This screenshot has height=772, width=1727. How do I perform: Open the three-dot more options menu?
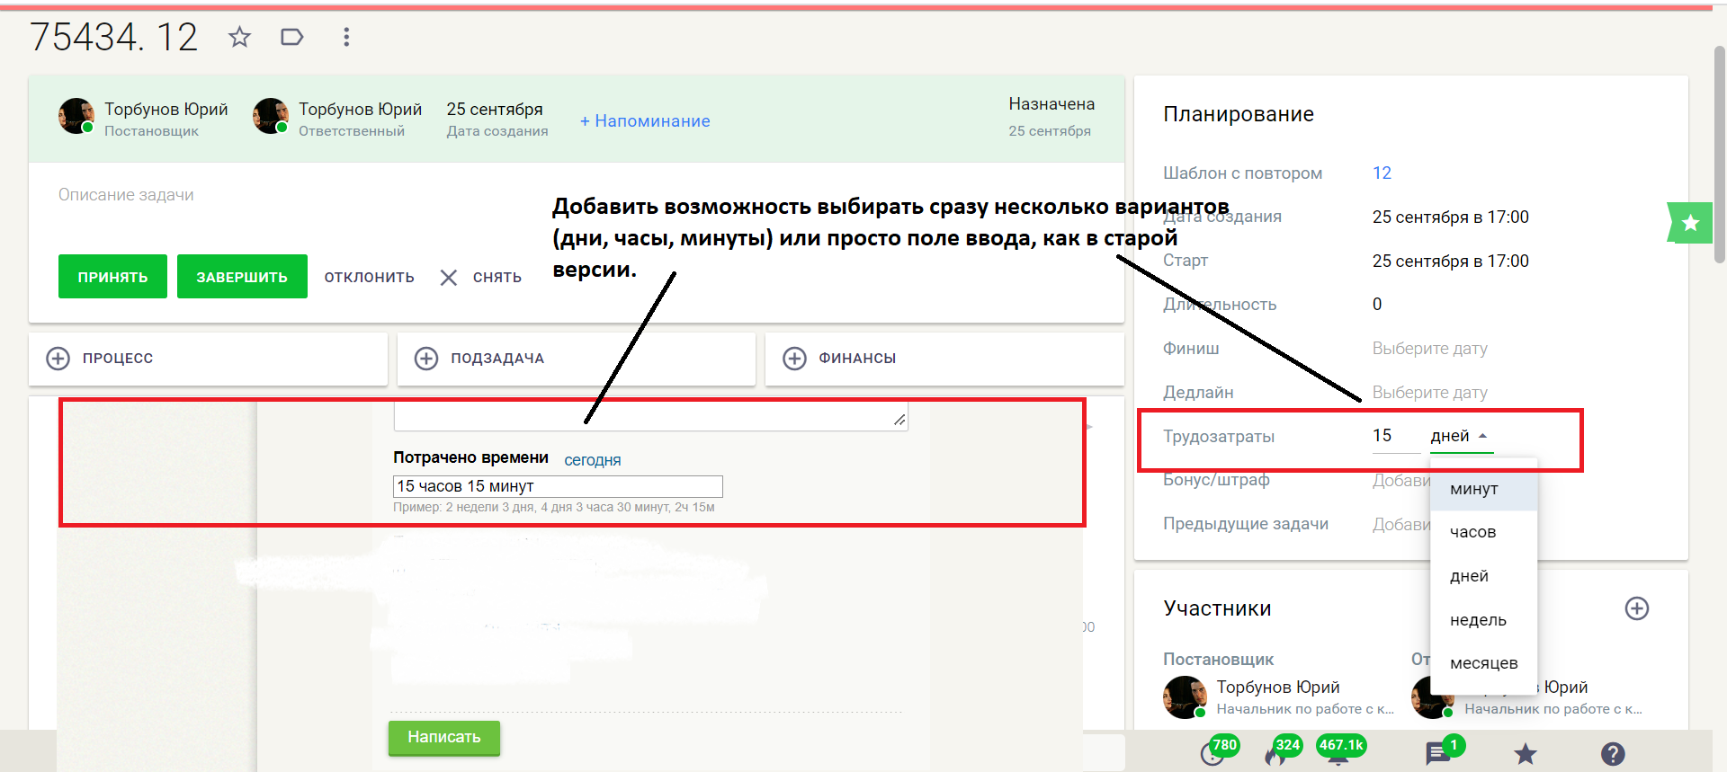click(x=346, y=37)
